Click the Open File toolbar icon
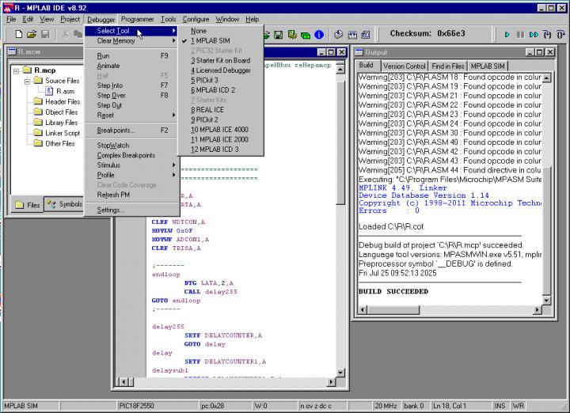 pos(32,34)
